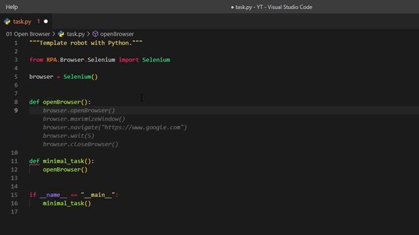This screenshot has width=419, height=235.
Task: Click the '__name__' variable on line 15
Action: pyautogui.click(x=53, y=195)
